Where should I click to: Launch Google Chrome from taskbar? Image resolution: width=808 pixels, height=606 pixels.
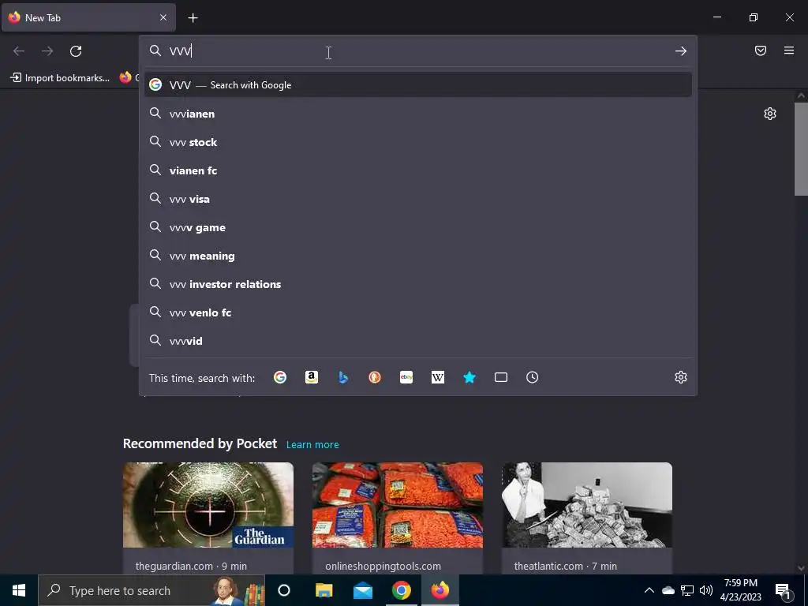402,590
